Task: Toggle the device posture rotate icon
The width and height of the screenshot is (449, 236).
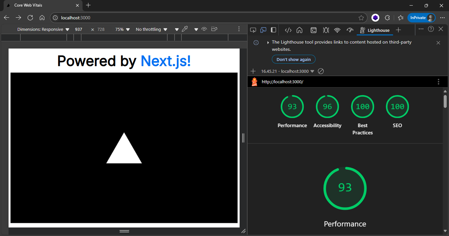Action: point(214,29)
